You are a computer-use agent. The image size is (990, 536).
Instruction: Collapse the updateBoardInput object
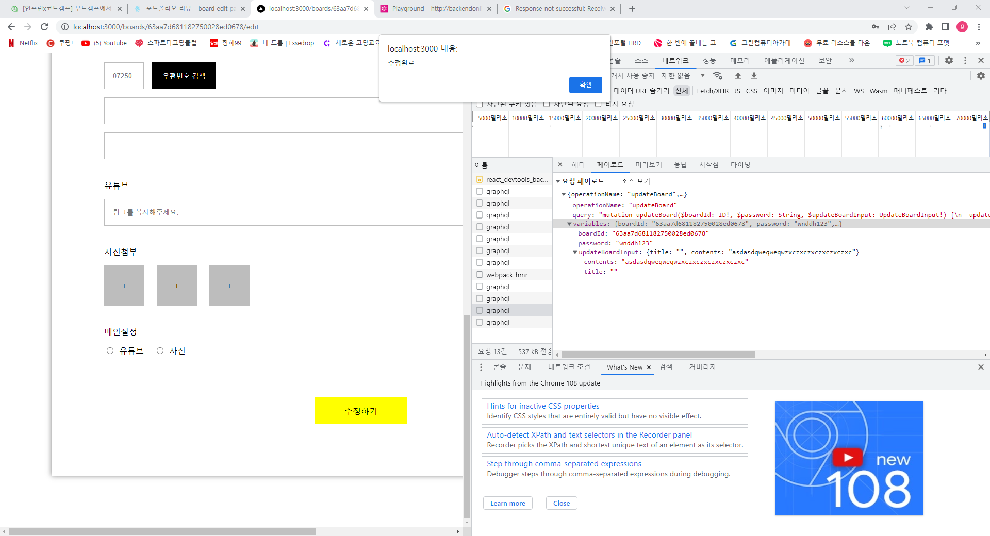(x=575, y=252)
